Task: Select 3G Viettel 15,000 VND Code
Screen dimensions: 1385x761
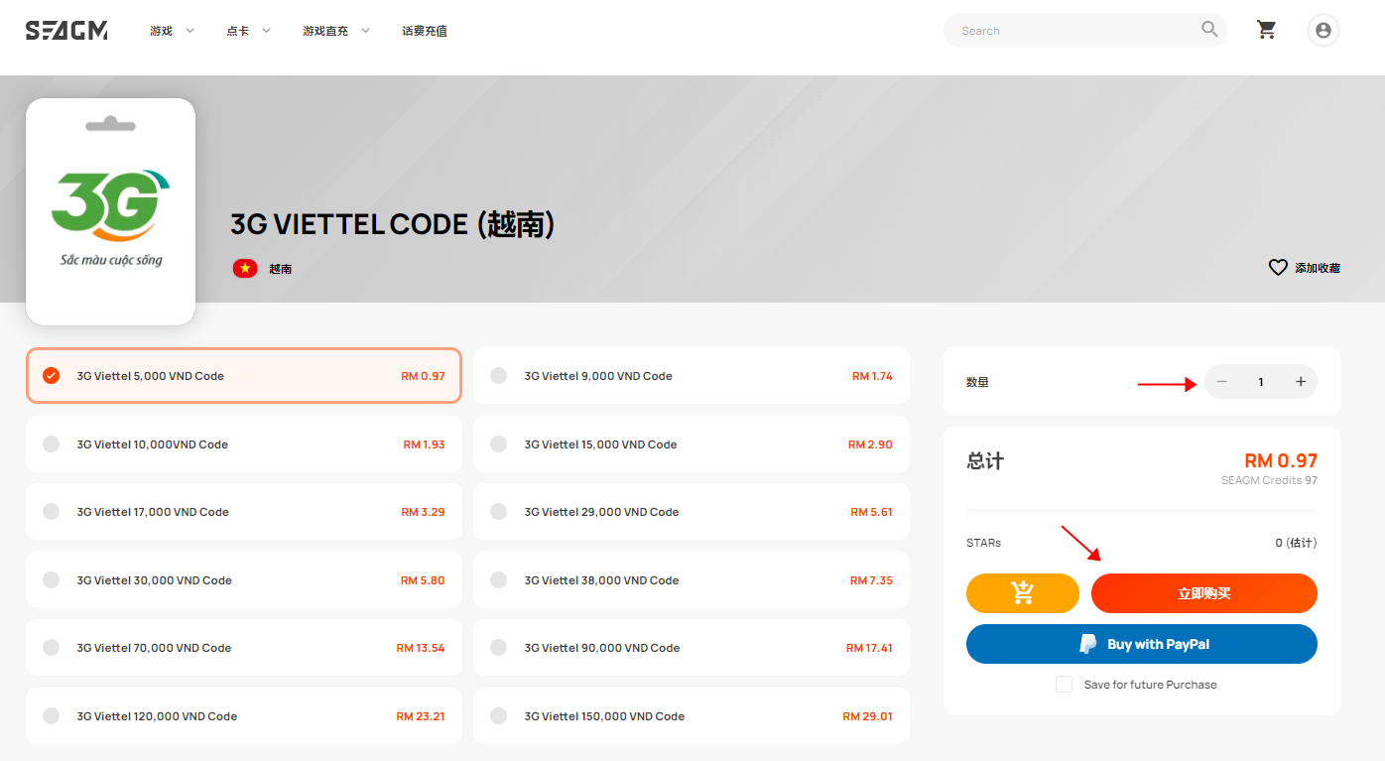Action: pos(692,444)
